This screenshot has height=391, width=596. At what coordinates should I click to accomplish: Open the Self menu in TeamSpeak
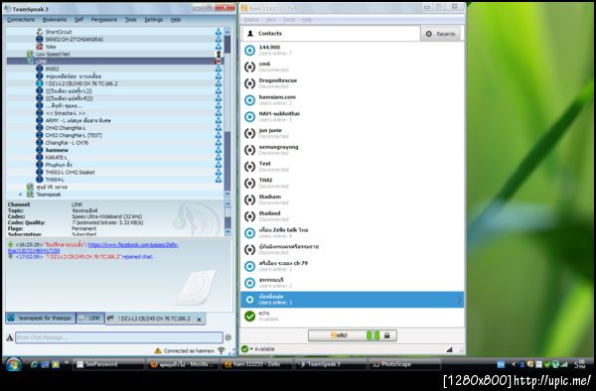[78, 20]
